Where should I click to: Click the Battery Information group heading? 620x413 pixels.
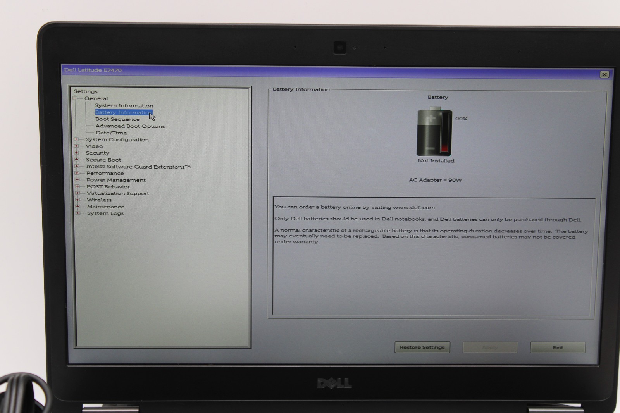click(301, 89)
